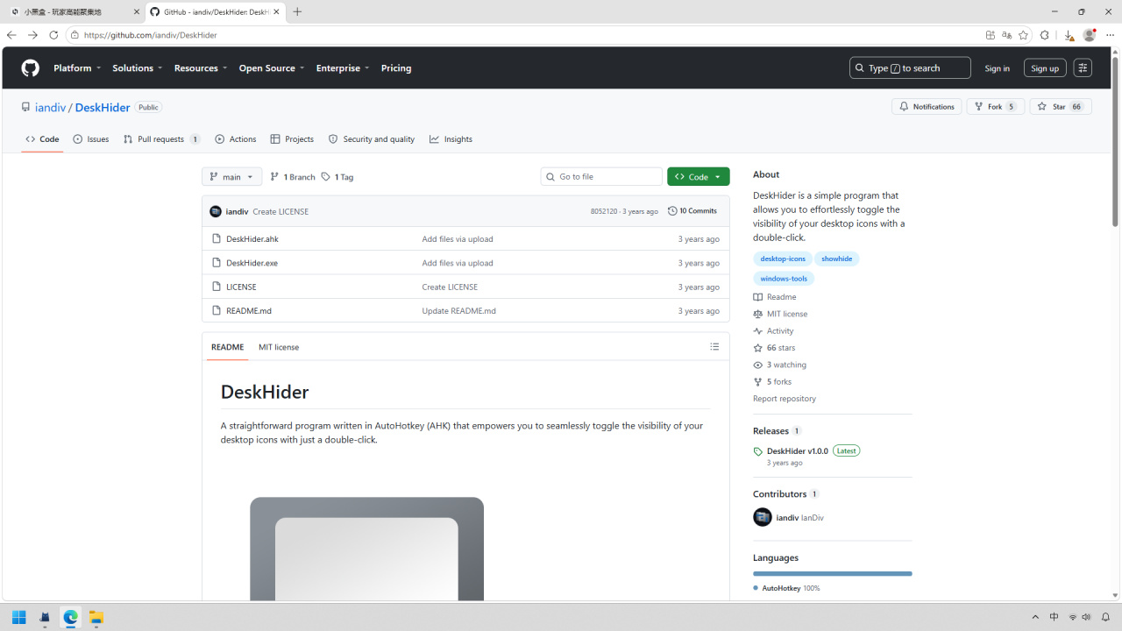Screen dimensions: 1122x631
Task: Expand the Enterprise navigation menu
Action: pyautogui.click(x=343, y=68)
